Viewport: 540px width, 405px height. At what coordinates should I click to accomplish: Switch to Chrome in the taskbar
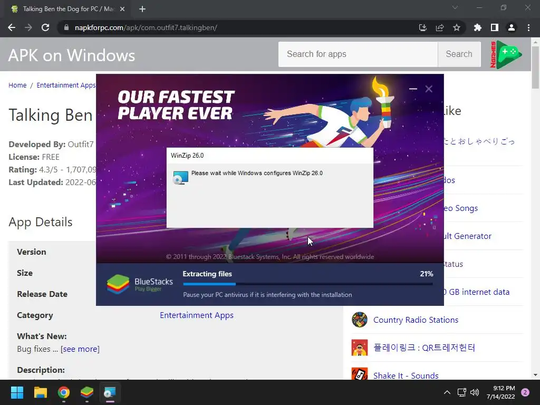pos(64,392)
